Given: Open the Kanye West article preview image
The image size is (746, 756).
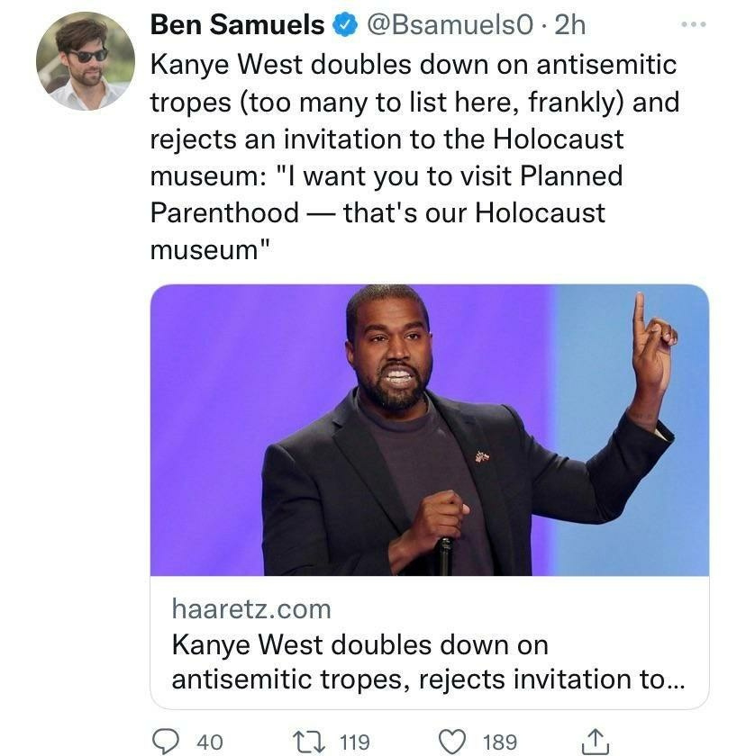Looking at the screenshot, I should [x=429, y=430].
